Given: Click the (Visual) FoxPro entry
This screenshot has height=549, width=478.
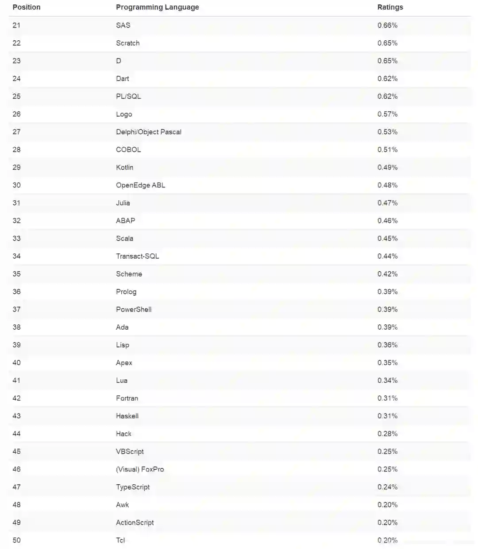Looking at the screenshot, I should 140,469.
